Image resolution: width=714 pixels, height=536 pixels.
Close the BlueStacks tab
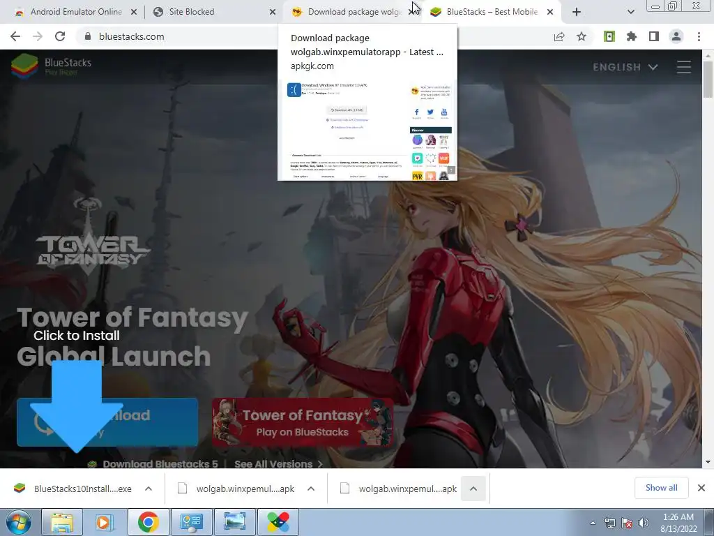point(550,13)
